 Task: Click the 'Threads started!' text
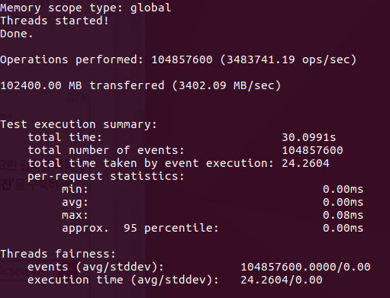tap(54, 21)
